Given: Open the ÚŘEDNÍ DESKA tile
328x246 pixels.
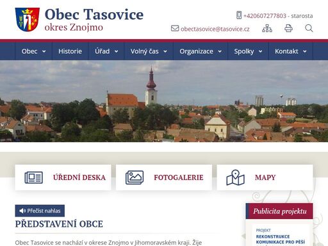Looking at the screenshot, I should [x=63, y=177].
